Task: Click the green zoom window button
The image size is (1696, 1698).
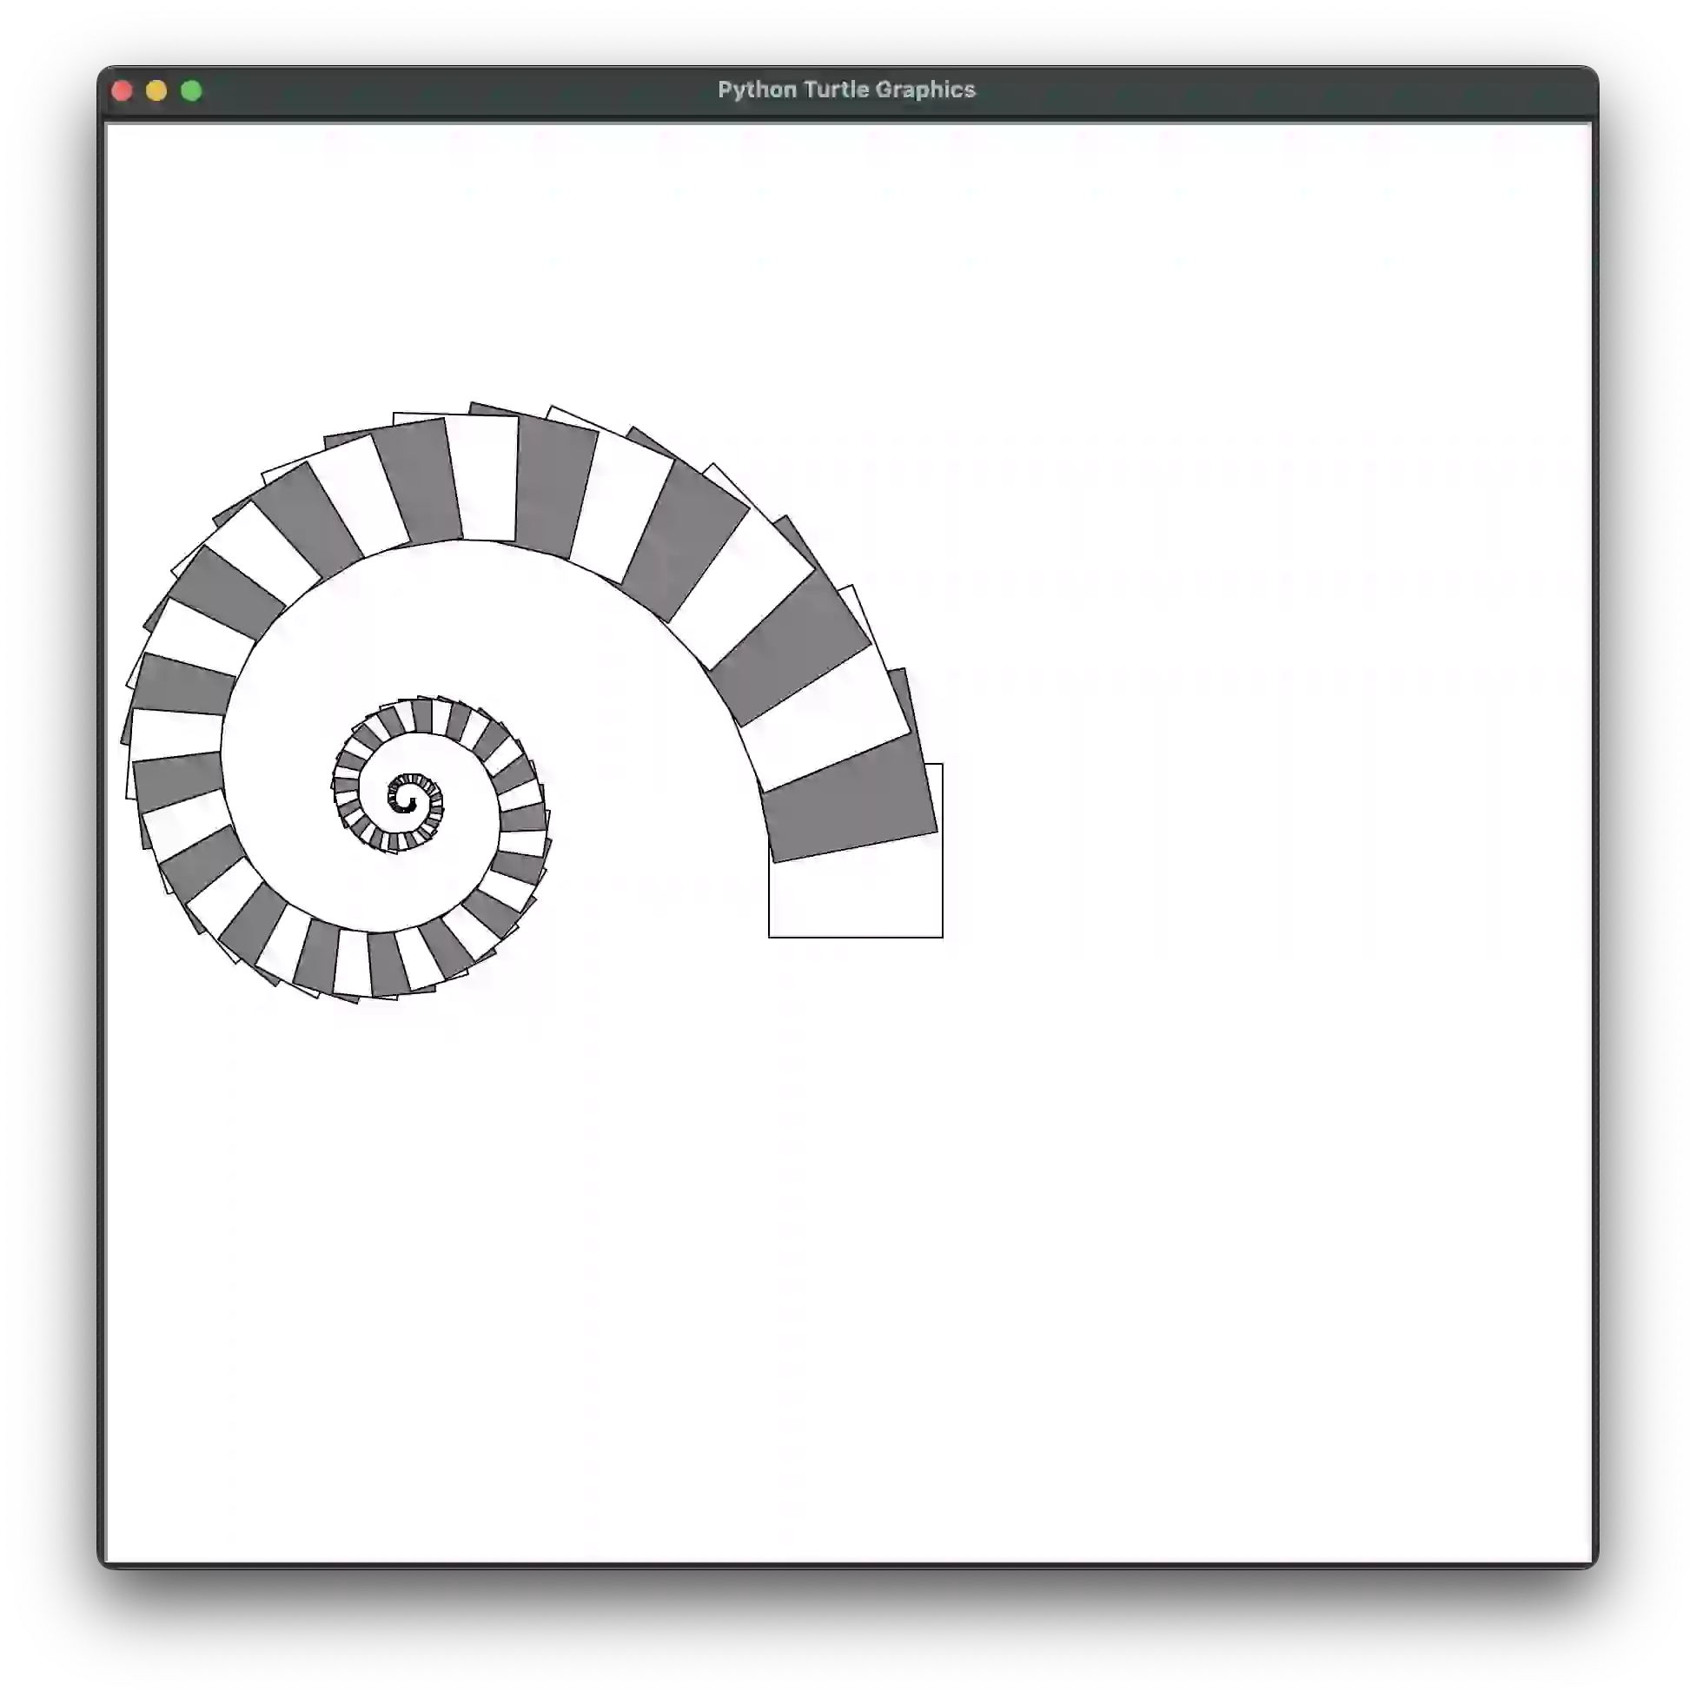Action: pyautogui.click(x=191, y=90)
